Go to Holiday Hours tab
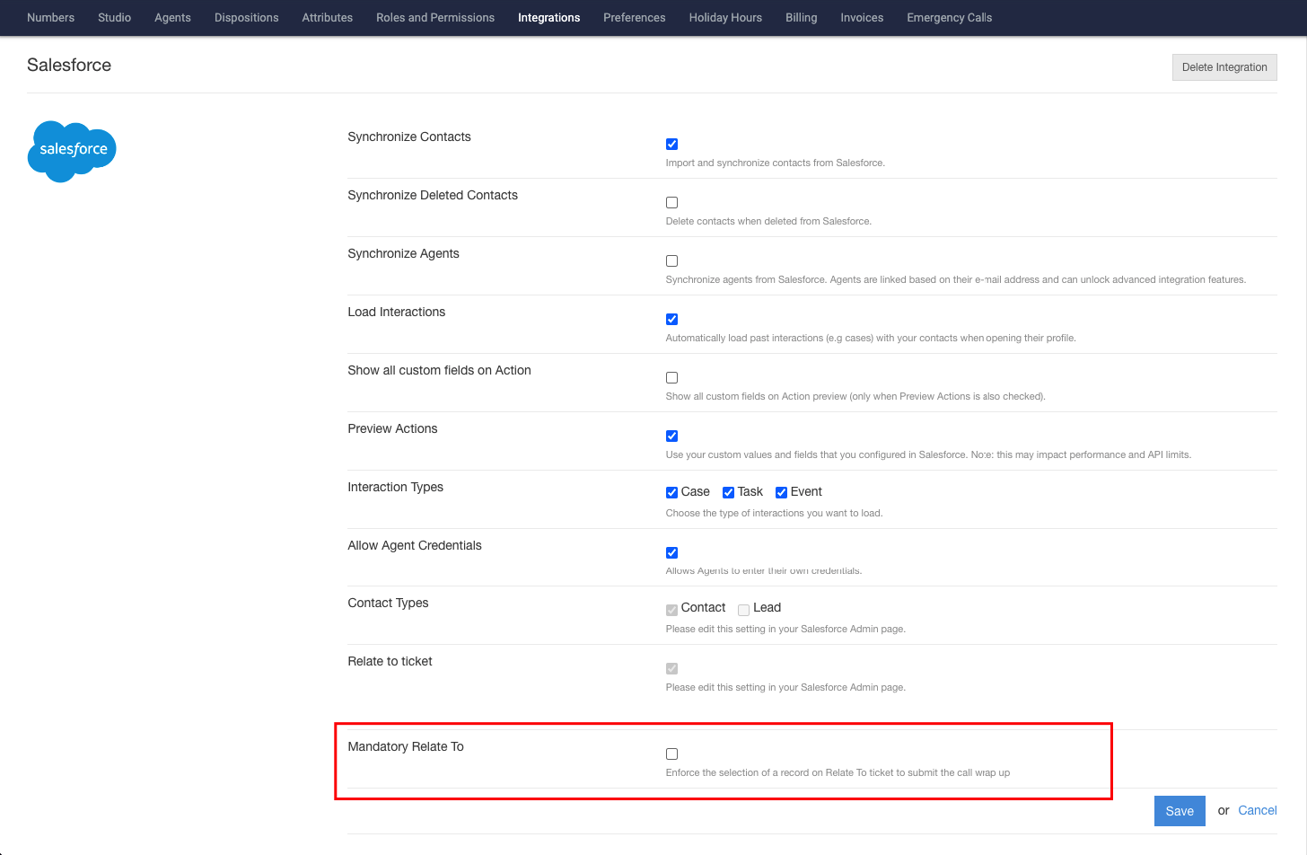 click(725, 17)
